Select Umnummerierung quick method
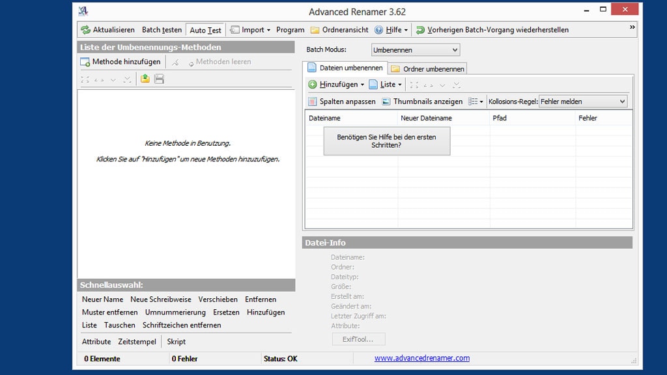 point(175,312)
